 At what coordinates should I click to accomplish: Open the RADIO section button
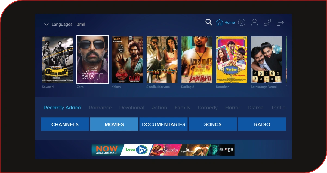pyautogui.click(x=262, y=124)
